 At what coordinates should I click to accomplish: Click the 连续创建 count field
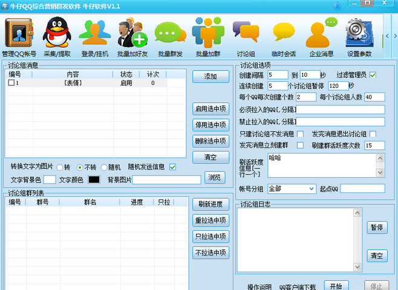coord(278,86)
